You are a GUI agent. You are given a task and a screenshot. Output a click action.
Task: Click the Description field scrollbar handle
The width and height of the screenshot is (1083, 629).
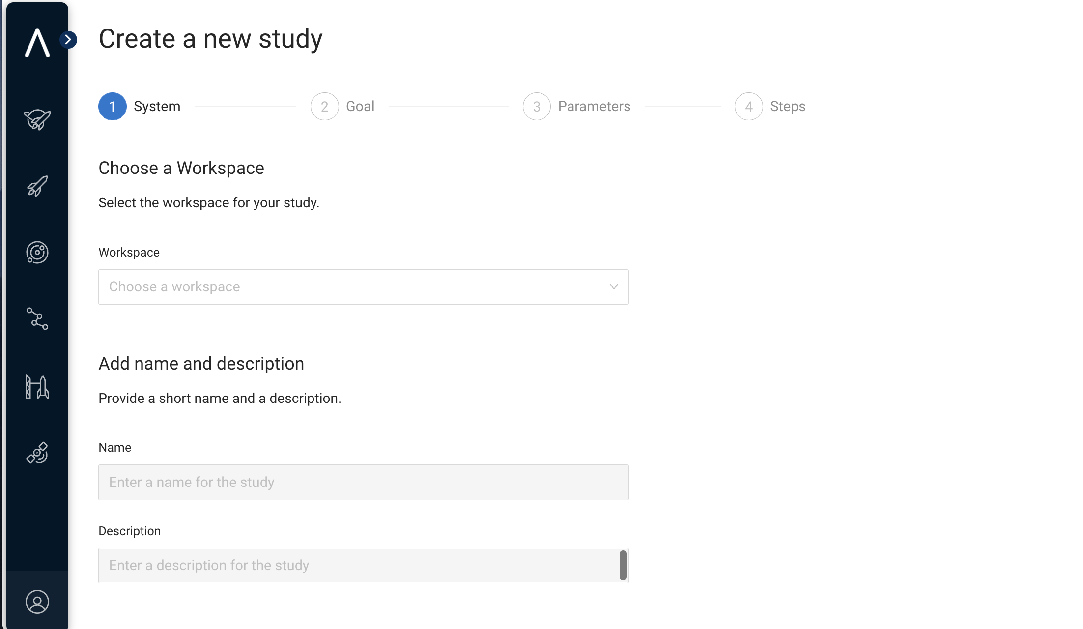click(623, 566)
